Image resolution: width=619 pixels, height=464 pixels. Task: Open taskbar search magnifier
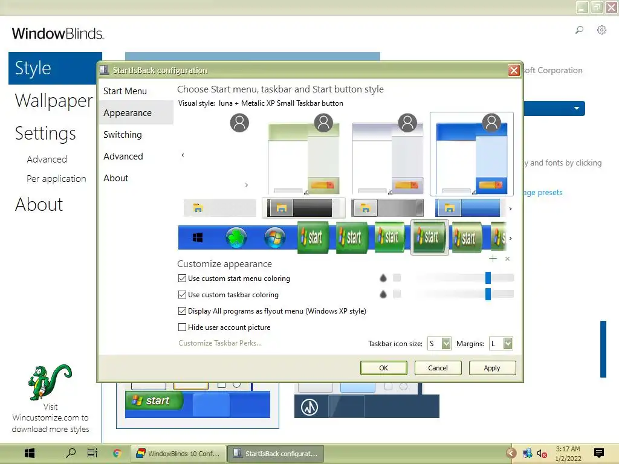pyautogui.click(x=71, y=453)
